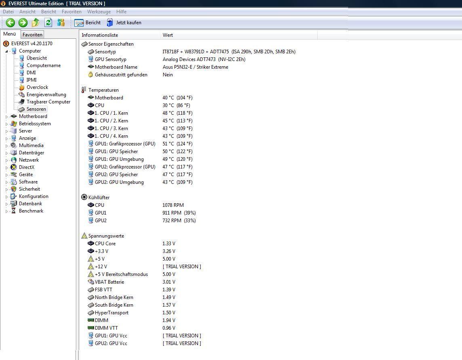Expand the Geräte tree node
This screenshot has height=360, width=462.
[x=6, y=175]
